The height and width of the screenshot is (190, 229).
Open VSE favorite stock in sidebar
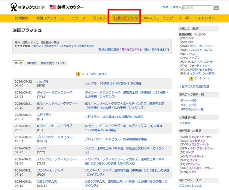click(x=192, y=38)
